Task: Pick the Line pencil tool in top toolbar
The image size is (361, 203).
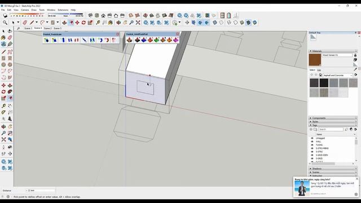Action: pos(32,23)
